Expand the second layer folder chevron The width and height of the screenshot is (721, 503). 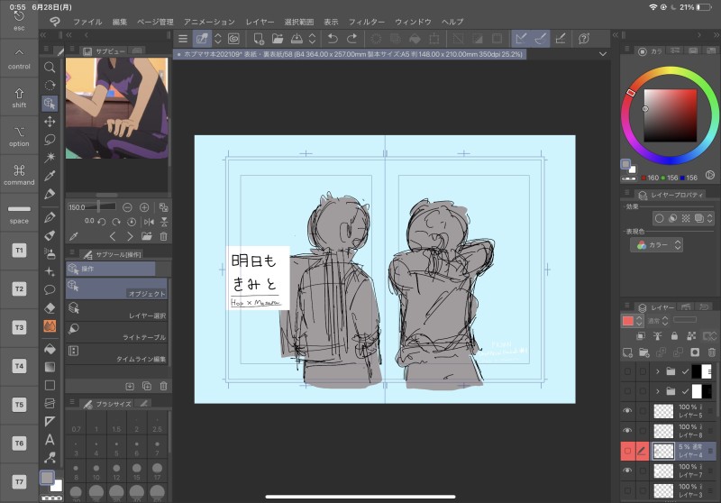658,391
